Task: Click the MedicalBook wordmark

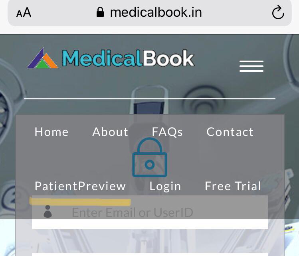Action: click(x=128, y=58)
